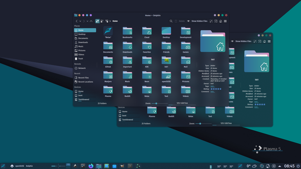
Task: Switch to details tree view mode
Action: [107, 21]
